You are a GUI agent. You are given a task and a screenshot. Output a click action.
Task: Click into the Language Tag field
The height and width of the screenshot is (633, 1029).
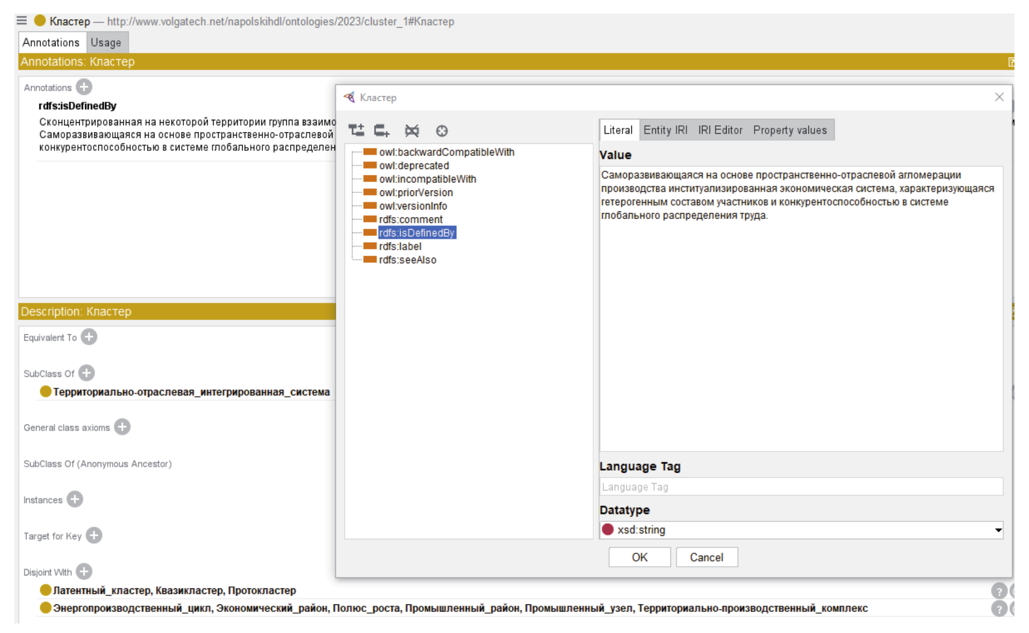click(x=800, y=487)
